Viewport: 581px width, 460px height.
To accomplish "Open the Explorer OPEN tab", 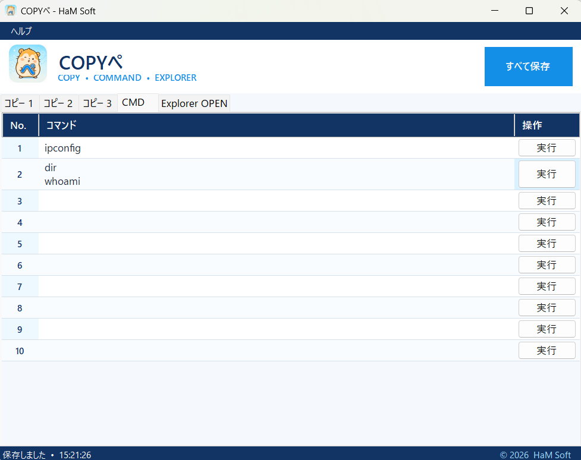I will (x=194, y=103).
